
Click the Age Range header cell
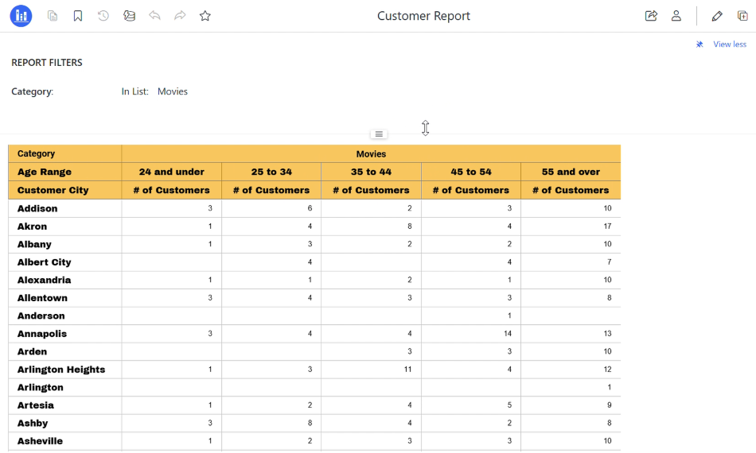point(65,172)
